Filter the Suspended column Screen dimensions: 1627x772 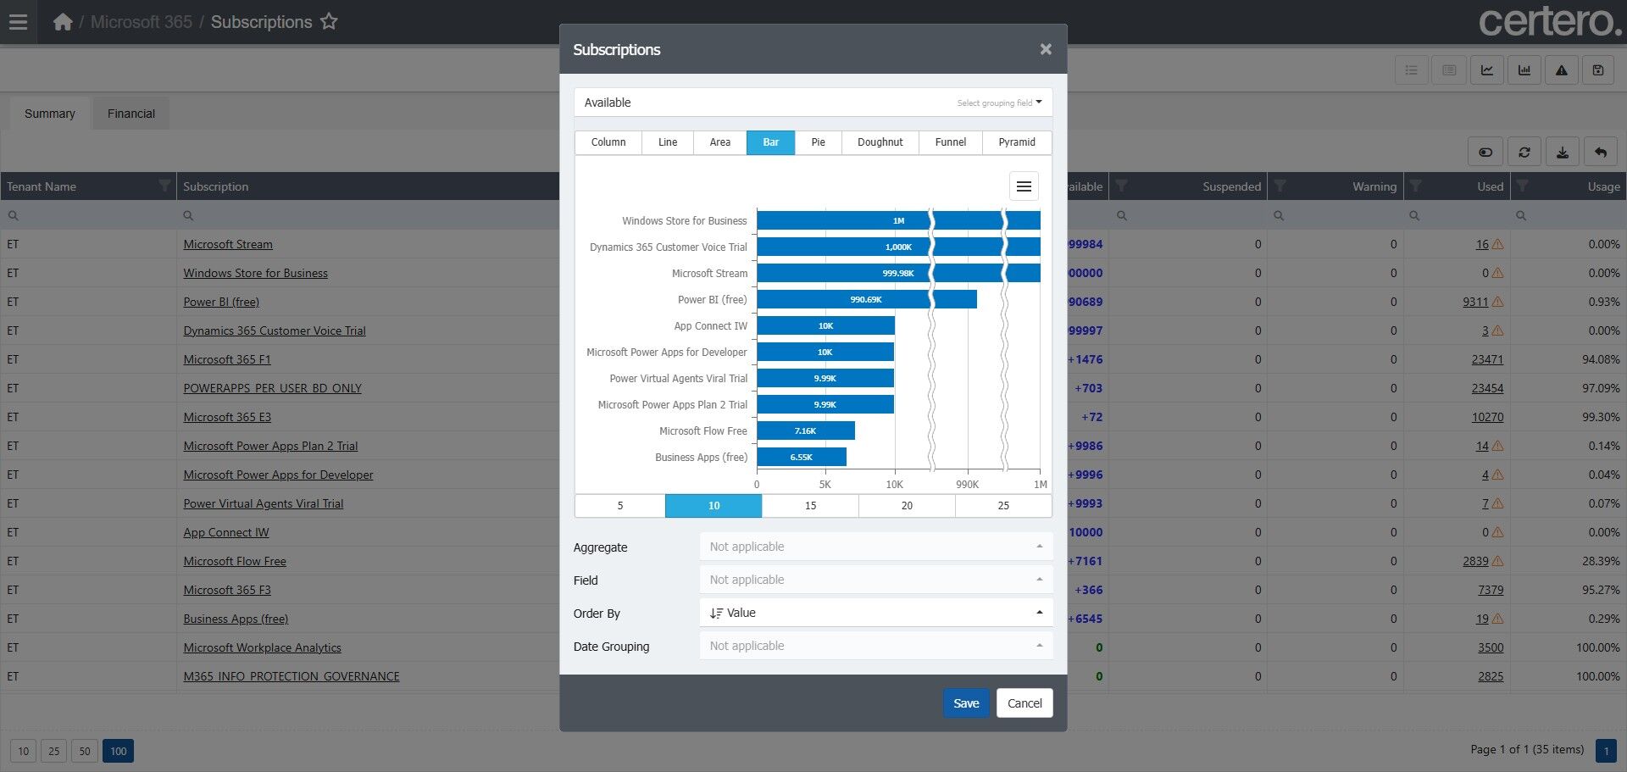[x=1121, y=186]
